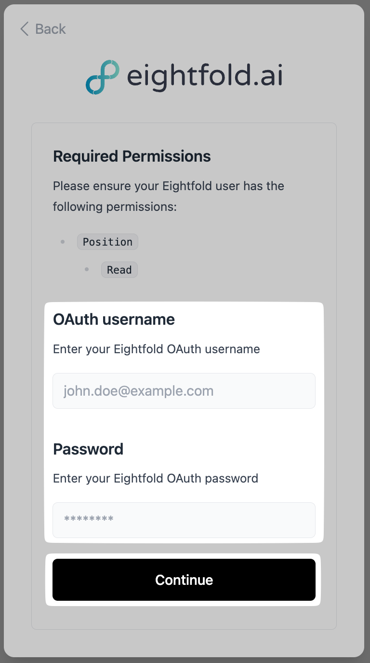The image size is (370, 663).
Task: Click the OAuth username heading label
Action: [x=114, y=319]
